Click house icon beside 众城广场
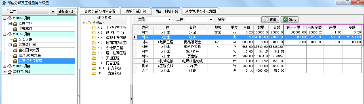Image resolution: width=364 pixels, height=104 pixels. click(x=15, y=23)
